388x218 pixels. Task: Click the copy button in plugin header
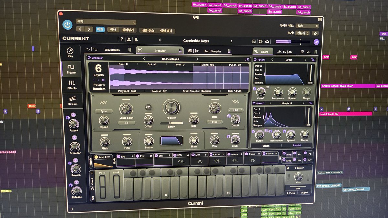(113, 30)
